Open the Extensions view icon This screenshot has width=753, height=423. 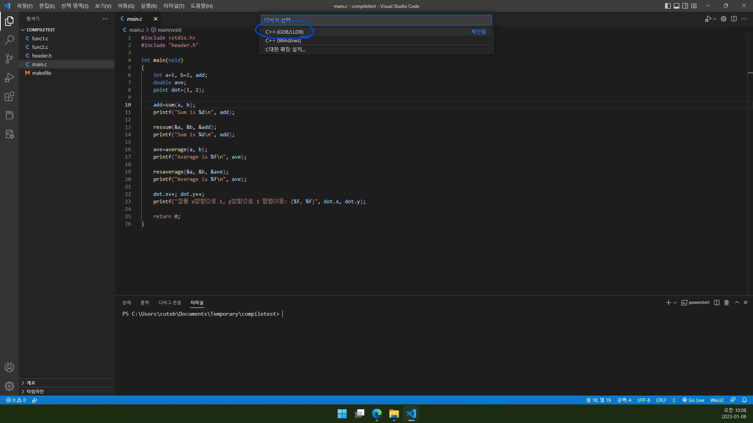(9, 96)
